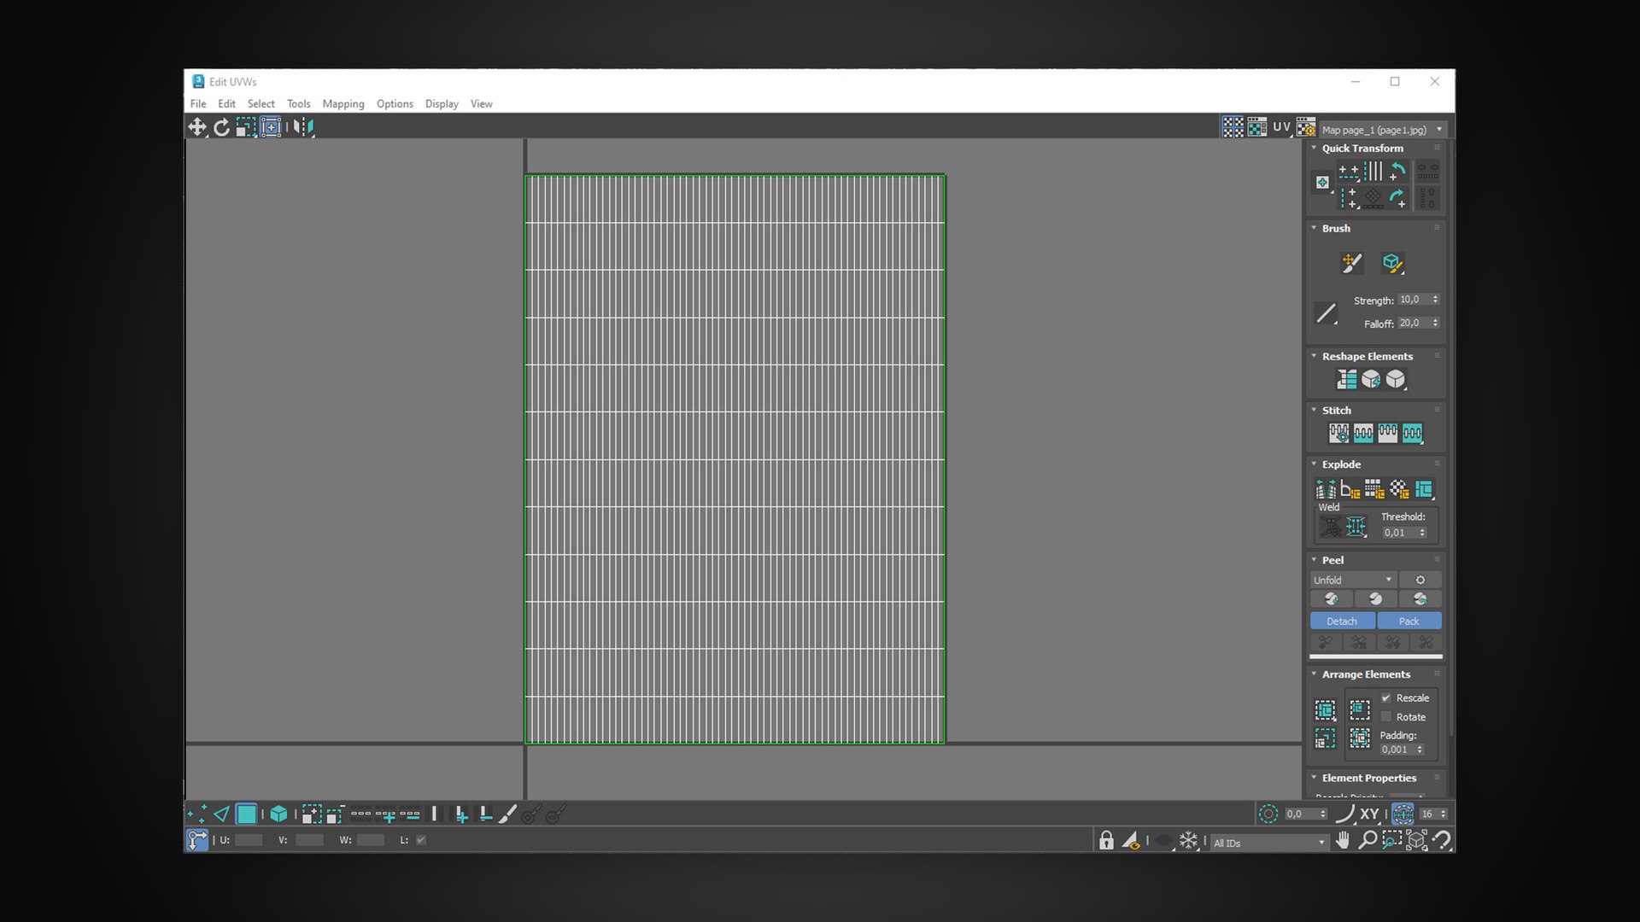Click the Pack button in Peel

tap(1409, 621)
